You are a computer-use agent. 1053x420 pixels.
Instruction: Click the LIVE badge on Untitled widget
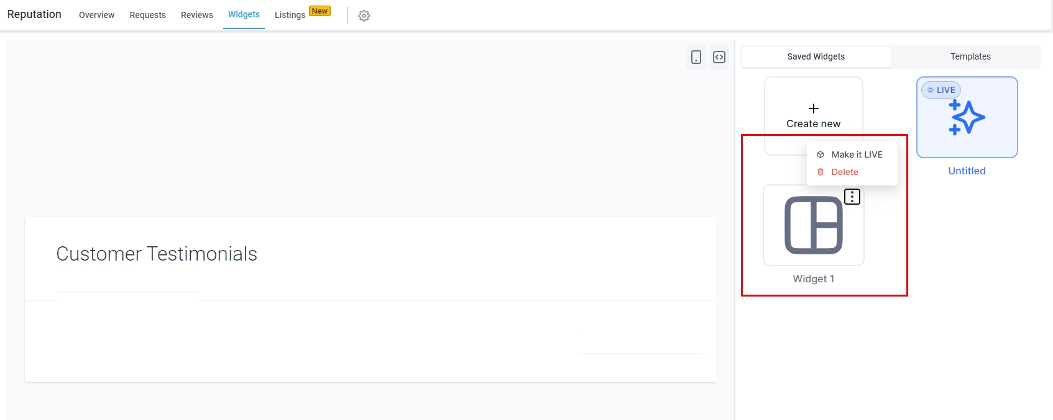941,90
